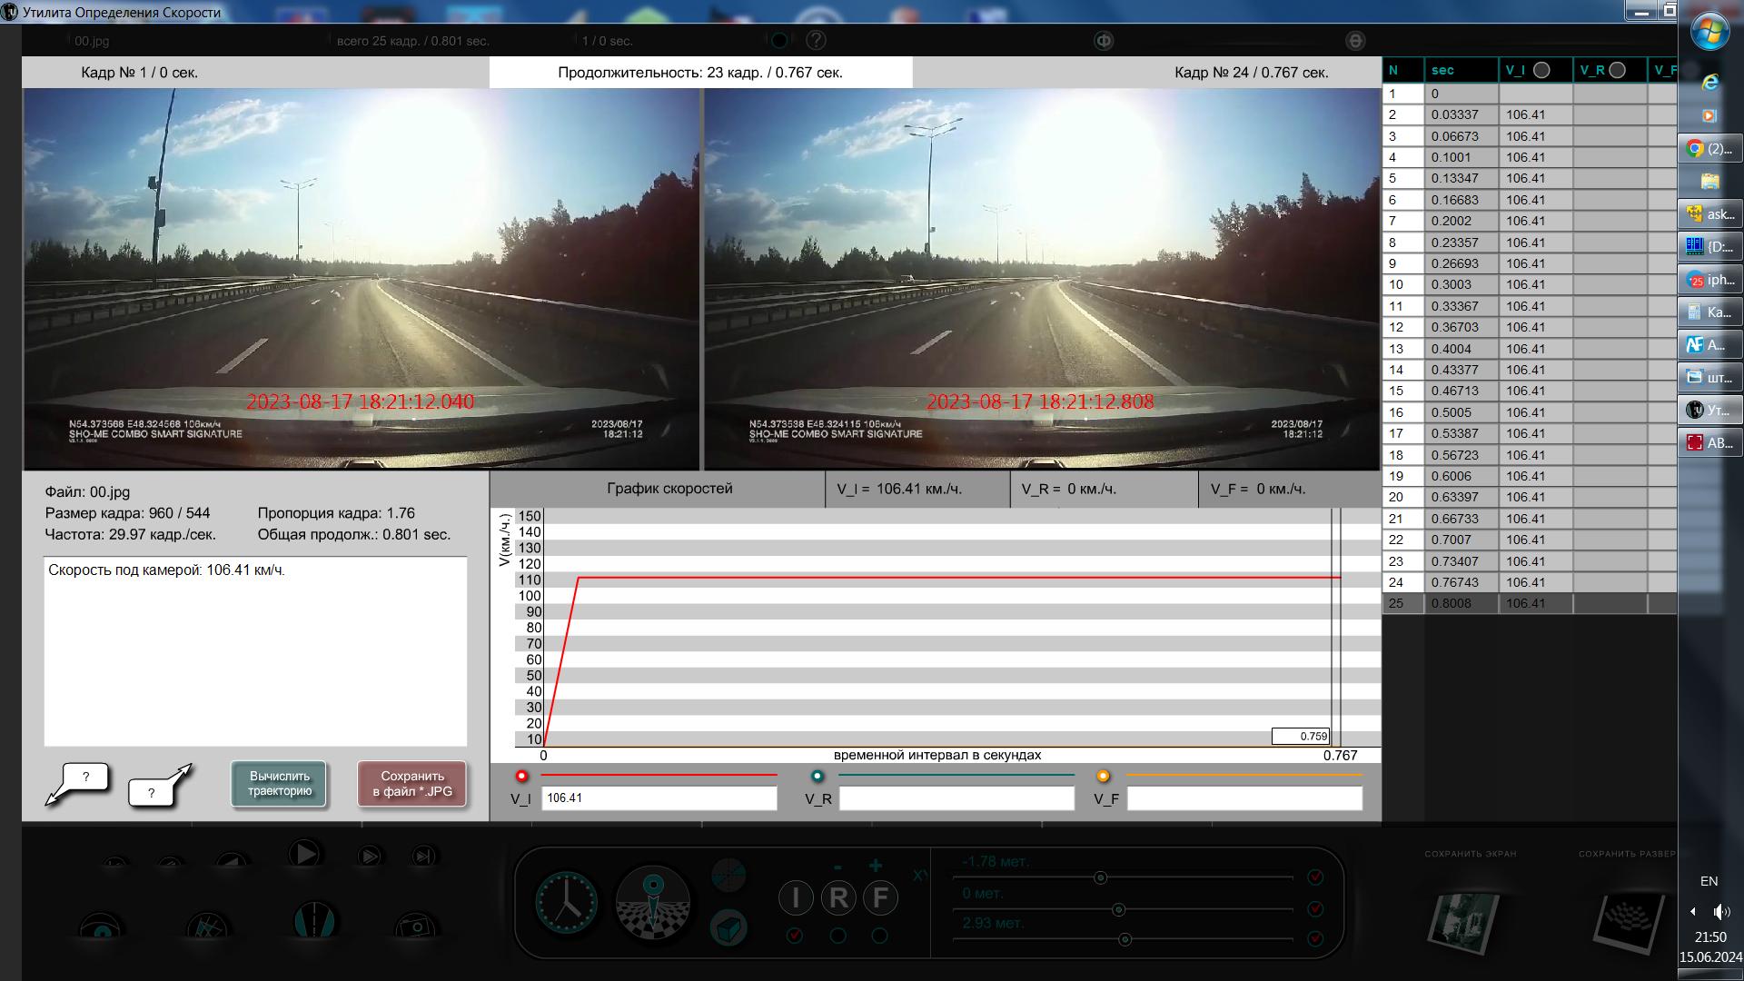Viewport: 1744px width, 981px height.
Task: Click the График скоростей header tab
Action: click(669, 489)
